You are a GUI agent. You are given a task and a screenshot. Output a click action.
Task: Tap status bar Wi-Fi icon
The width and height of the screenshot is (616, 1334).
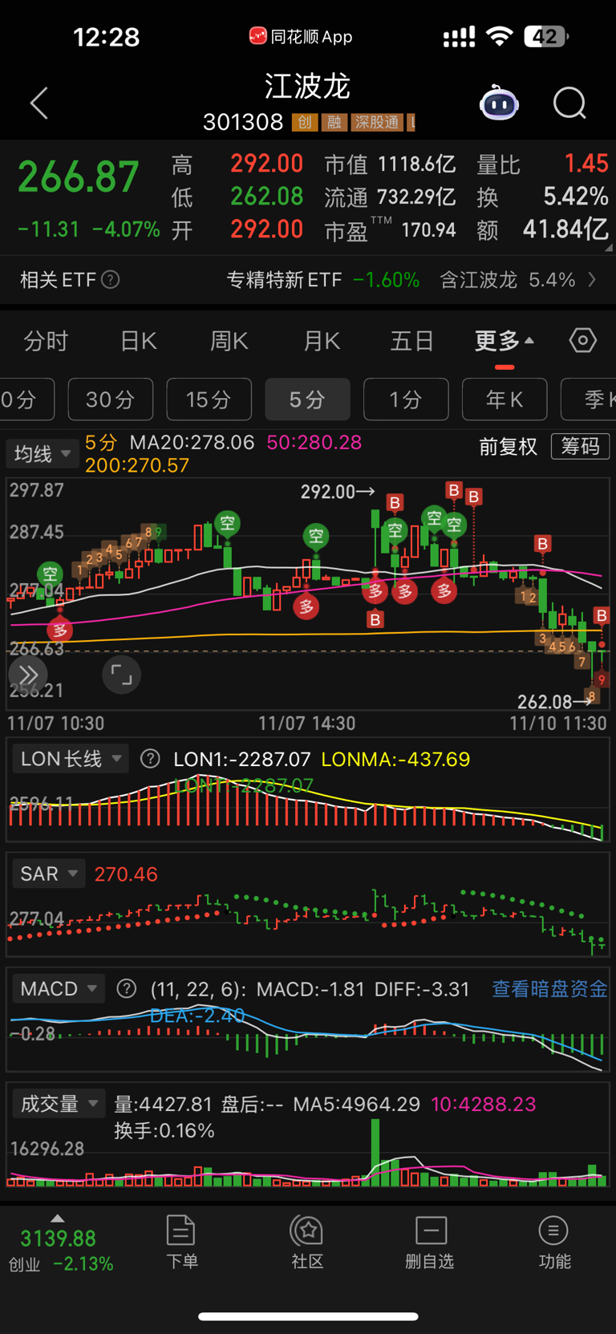(500, 36)
